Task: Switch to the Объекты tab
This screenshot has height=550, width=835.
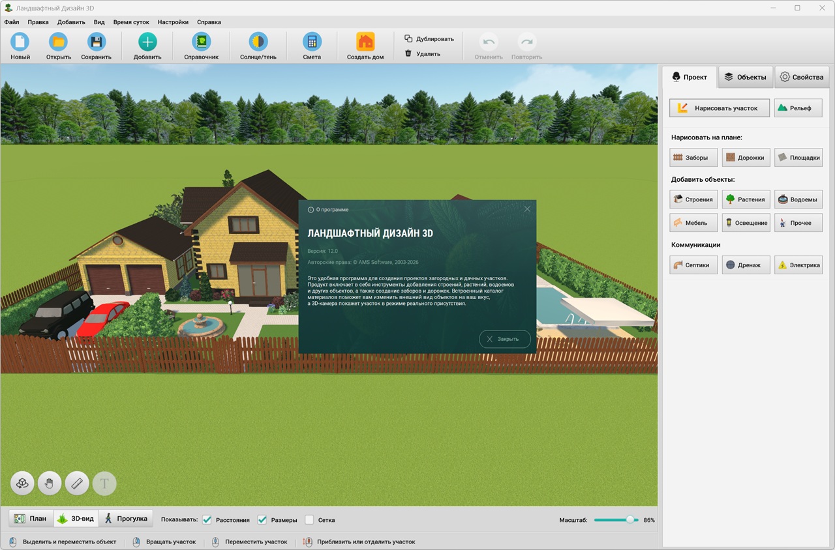Action: click(x=745, y=77)
